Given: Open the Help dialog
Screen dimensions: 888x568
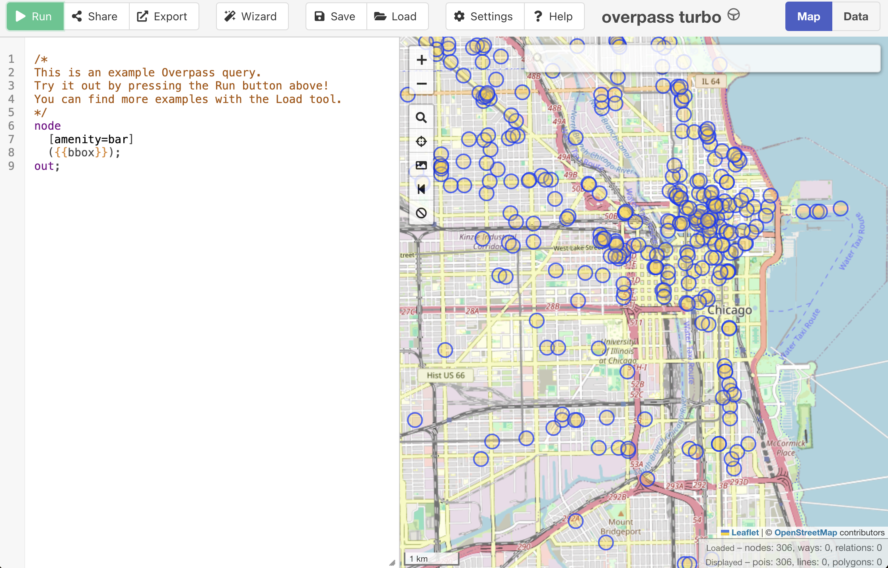Looking at the screenshot, I should (554, 16).
